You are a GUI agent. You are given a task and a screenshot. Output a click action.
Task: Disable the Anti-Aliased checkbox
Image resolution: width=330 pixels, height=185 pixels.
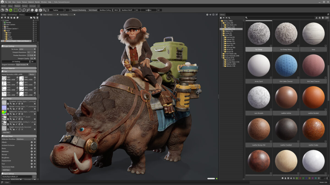(x=87, y=10)
